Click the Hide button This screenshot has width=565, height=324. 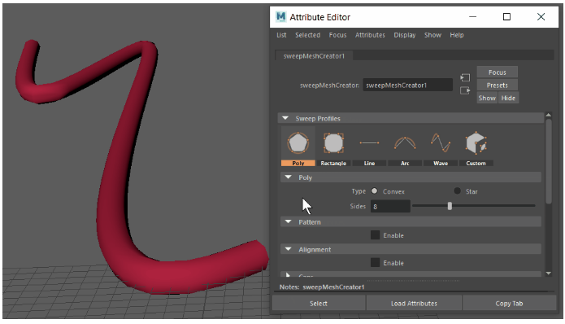pyautogui.click(x=508, y=98)
